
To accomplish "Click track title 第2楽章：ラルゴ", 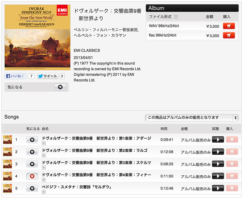I will 95,150.
